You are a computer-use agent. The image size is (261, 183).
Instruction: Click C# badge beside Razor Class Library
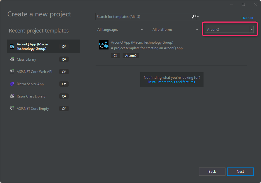(x=64, y=96)
